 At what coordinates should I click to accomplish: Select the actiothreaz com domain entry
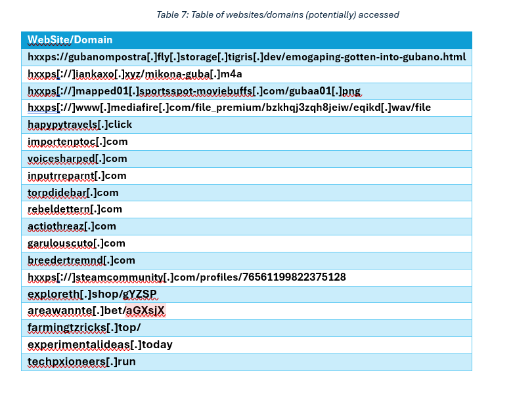point(72,226)
